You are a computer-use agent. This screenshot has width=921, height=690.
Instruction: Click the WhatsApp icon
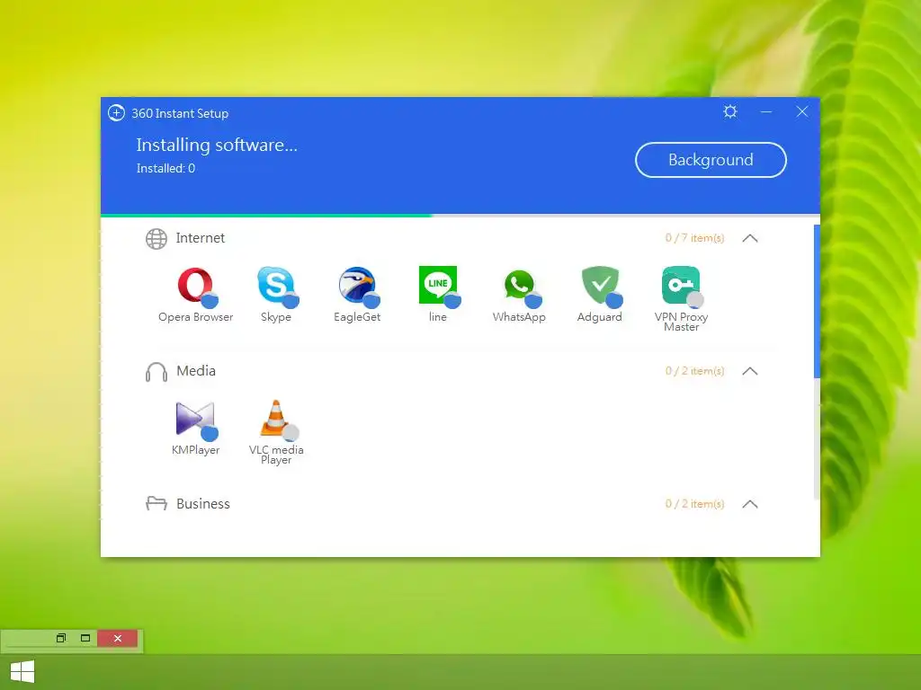point(521,287)
